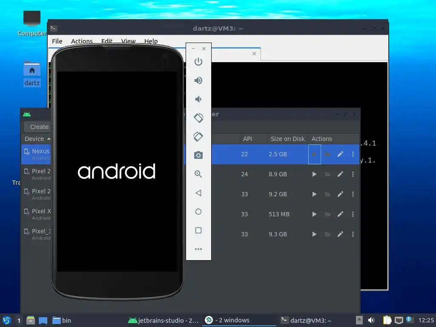Click the emulator power button
Viewport: 436px width, 327px height.
(198, 62)
